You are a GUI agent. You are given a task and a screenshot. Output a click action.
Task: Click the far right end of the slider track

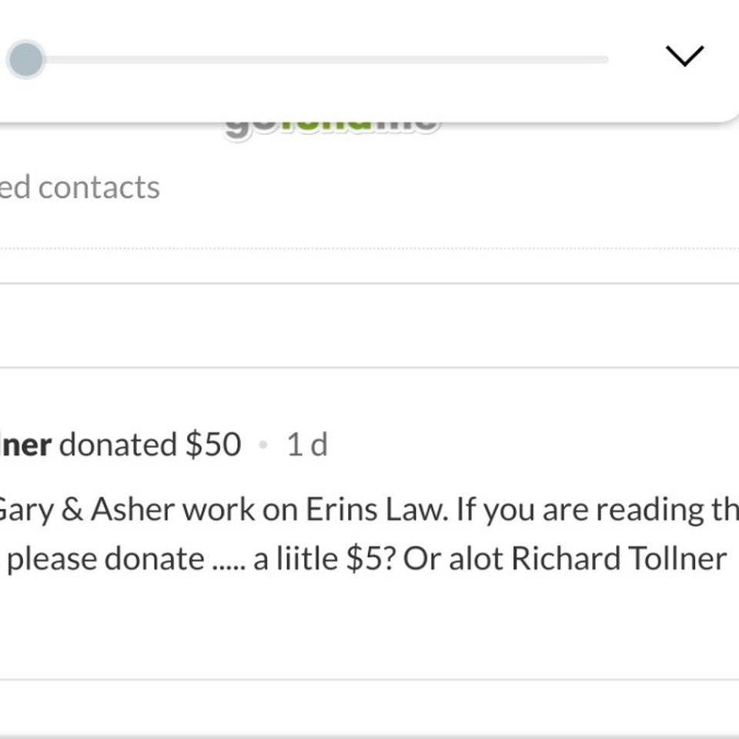605,59
